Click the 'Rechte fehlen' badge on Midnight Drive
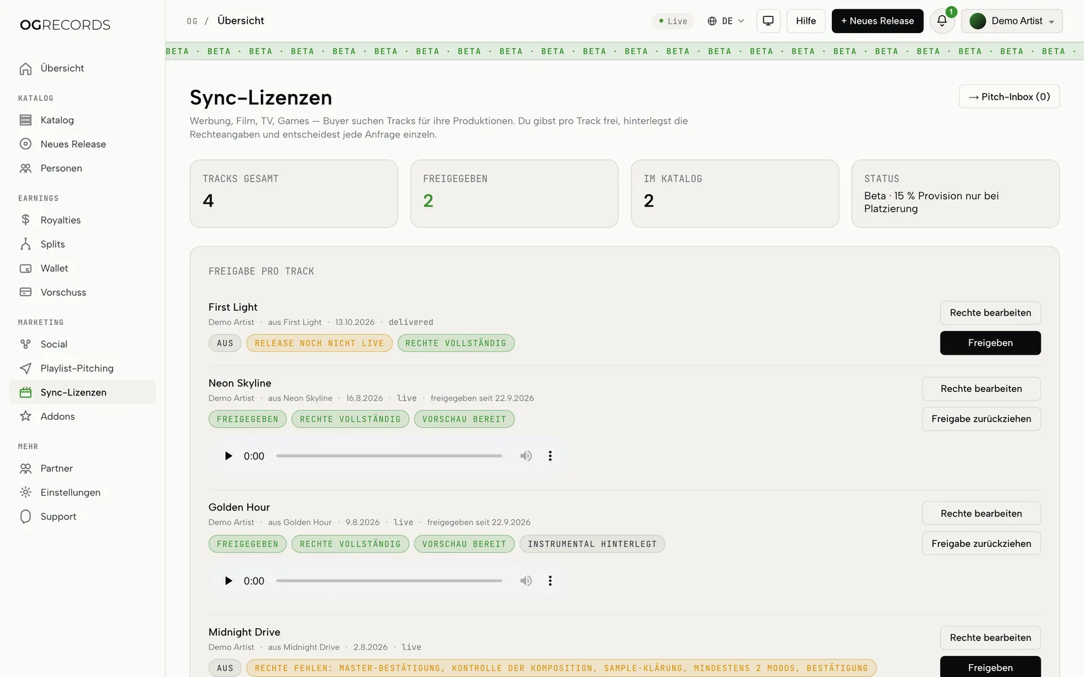This screenshot has height=677, width=1084. pos(562,668)
